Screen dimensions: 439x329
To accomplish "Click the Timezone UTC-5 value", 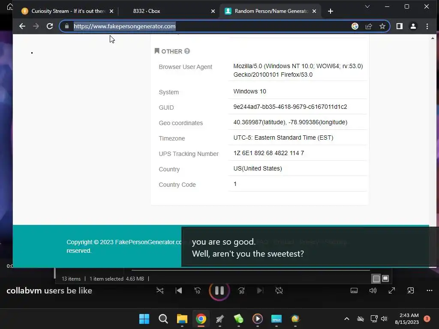I will [283, 138].
